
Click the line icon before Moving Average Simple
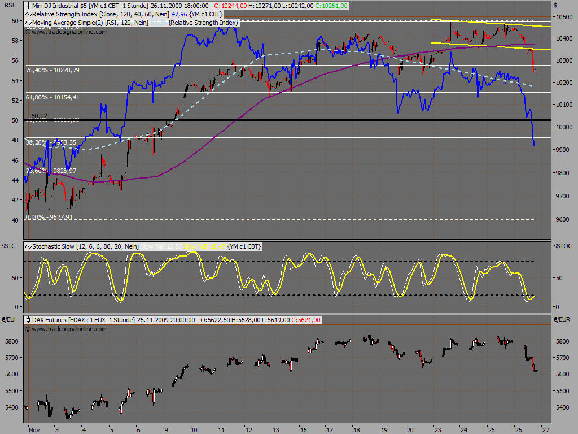tap(28, 23)
